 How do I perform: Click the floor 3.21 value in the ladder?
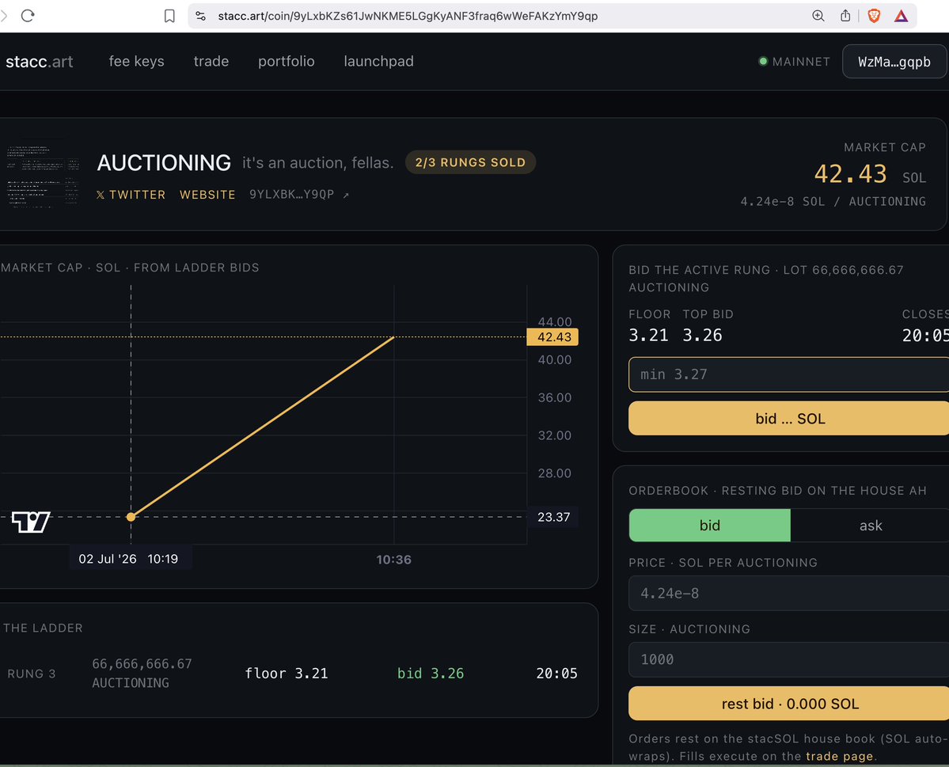coord(287,673)
